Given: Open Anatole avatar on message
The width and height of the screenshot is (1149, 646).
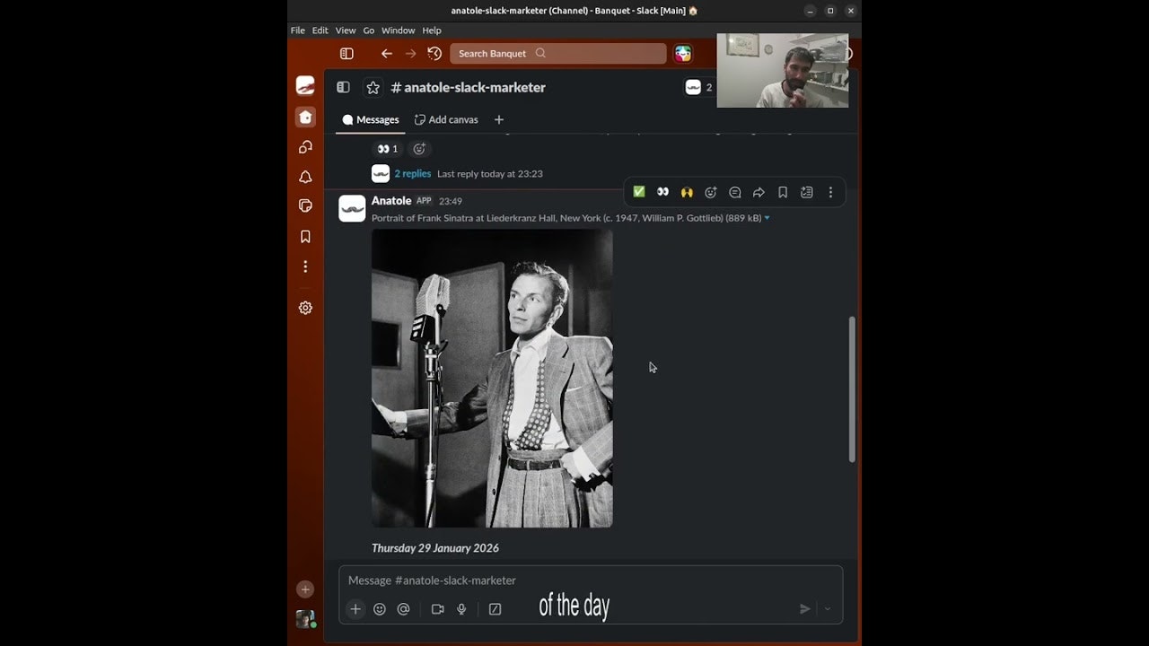Looking at the screenshot, I should tap(352, 208).
